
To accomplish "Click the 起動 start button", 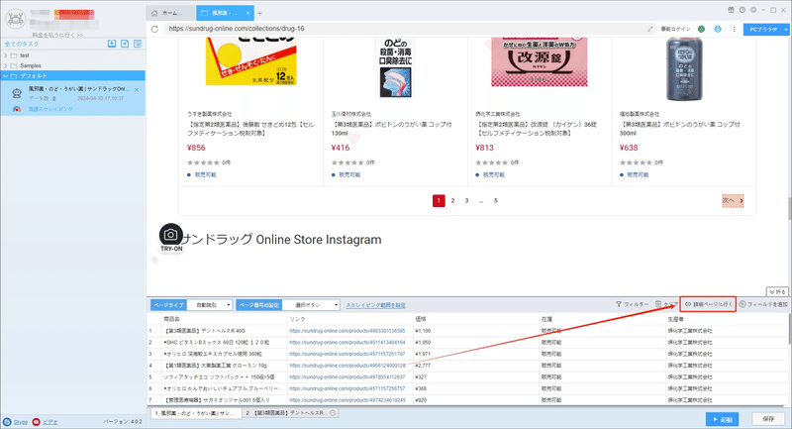I will pos(723,419).
